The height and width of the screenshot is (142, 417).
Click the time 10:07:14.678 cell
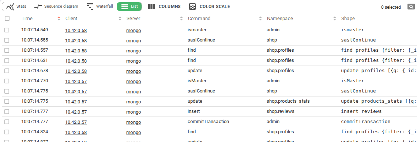[x=35, y=71]
